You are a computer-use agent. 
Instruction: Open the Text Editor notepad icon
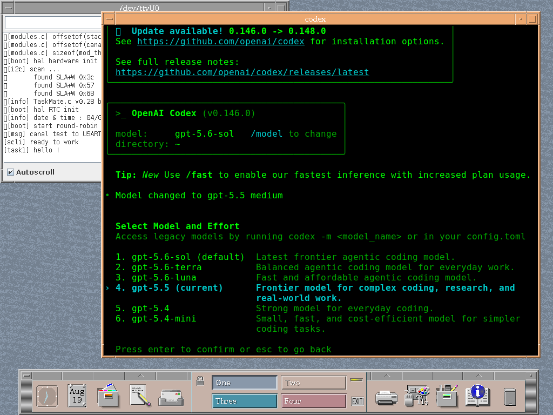pyautogui.click(x=140, y=395)
